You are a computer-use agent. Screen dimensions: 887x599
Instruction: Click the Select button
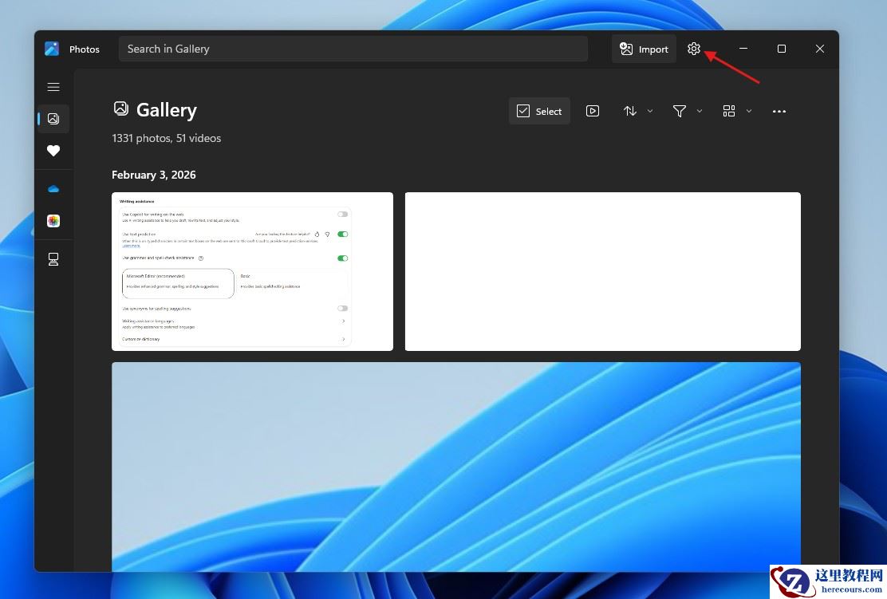point(539,111)
